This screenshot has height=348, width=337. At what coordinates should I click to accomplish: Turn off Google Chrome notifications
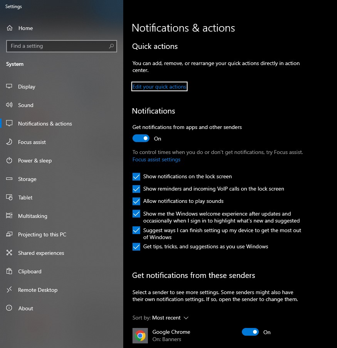click(250, 332)
